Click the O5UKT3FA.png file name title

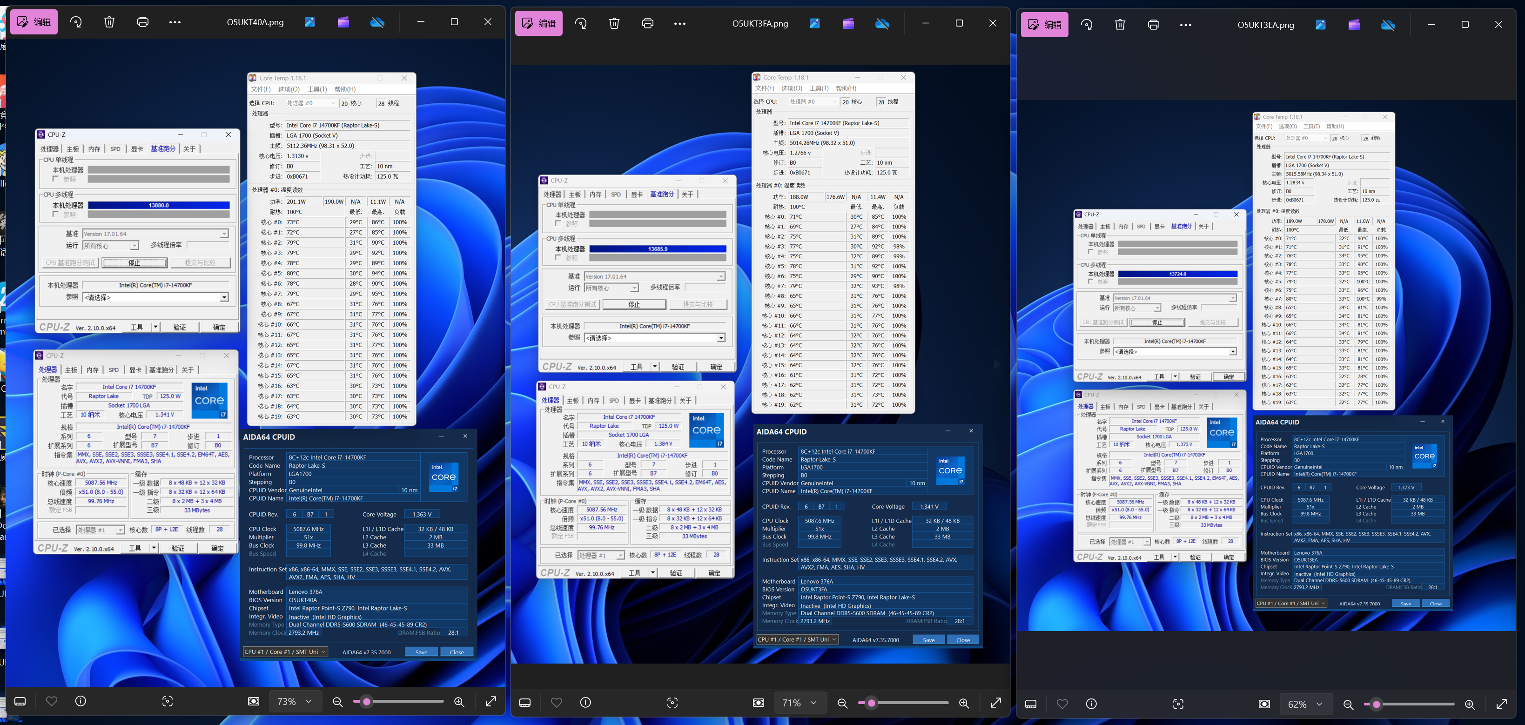click(x=760, y=24)
